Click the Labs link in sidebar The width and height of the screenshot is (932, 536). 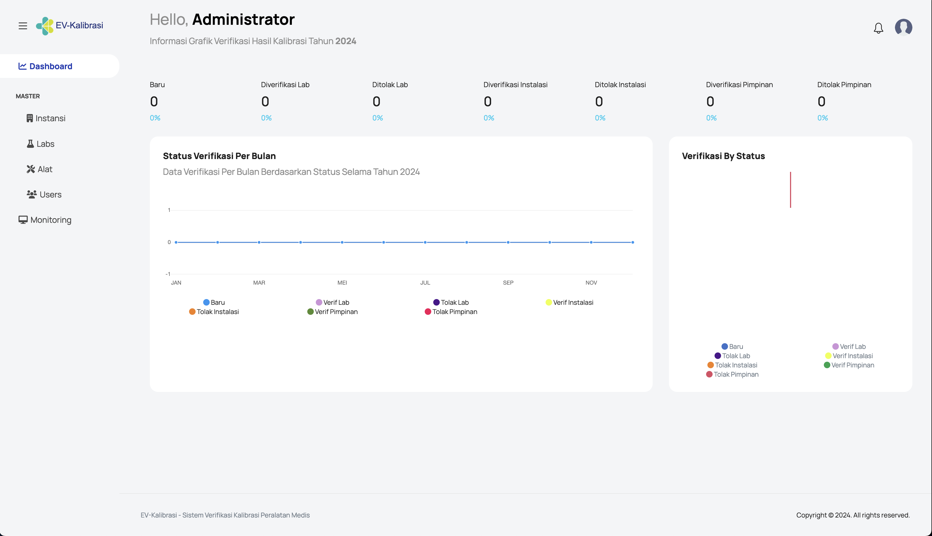pyautogui.click(x=45, y=144)
